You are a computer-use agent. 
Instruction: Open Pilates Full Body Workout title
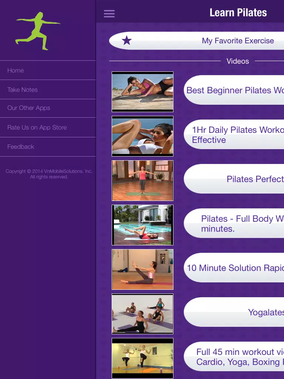pos(234,223)
